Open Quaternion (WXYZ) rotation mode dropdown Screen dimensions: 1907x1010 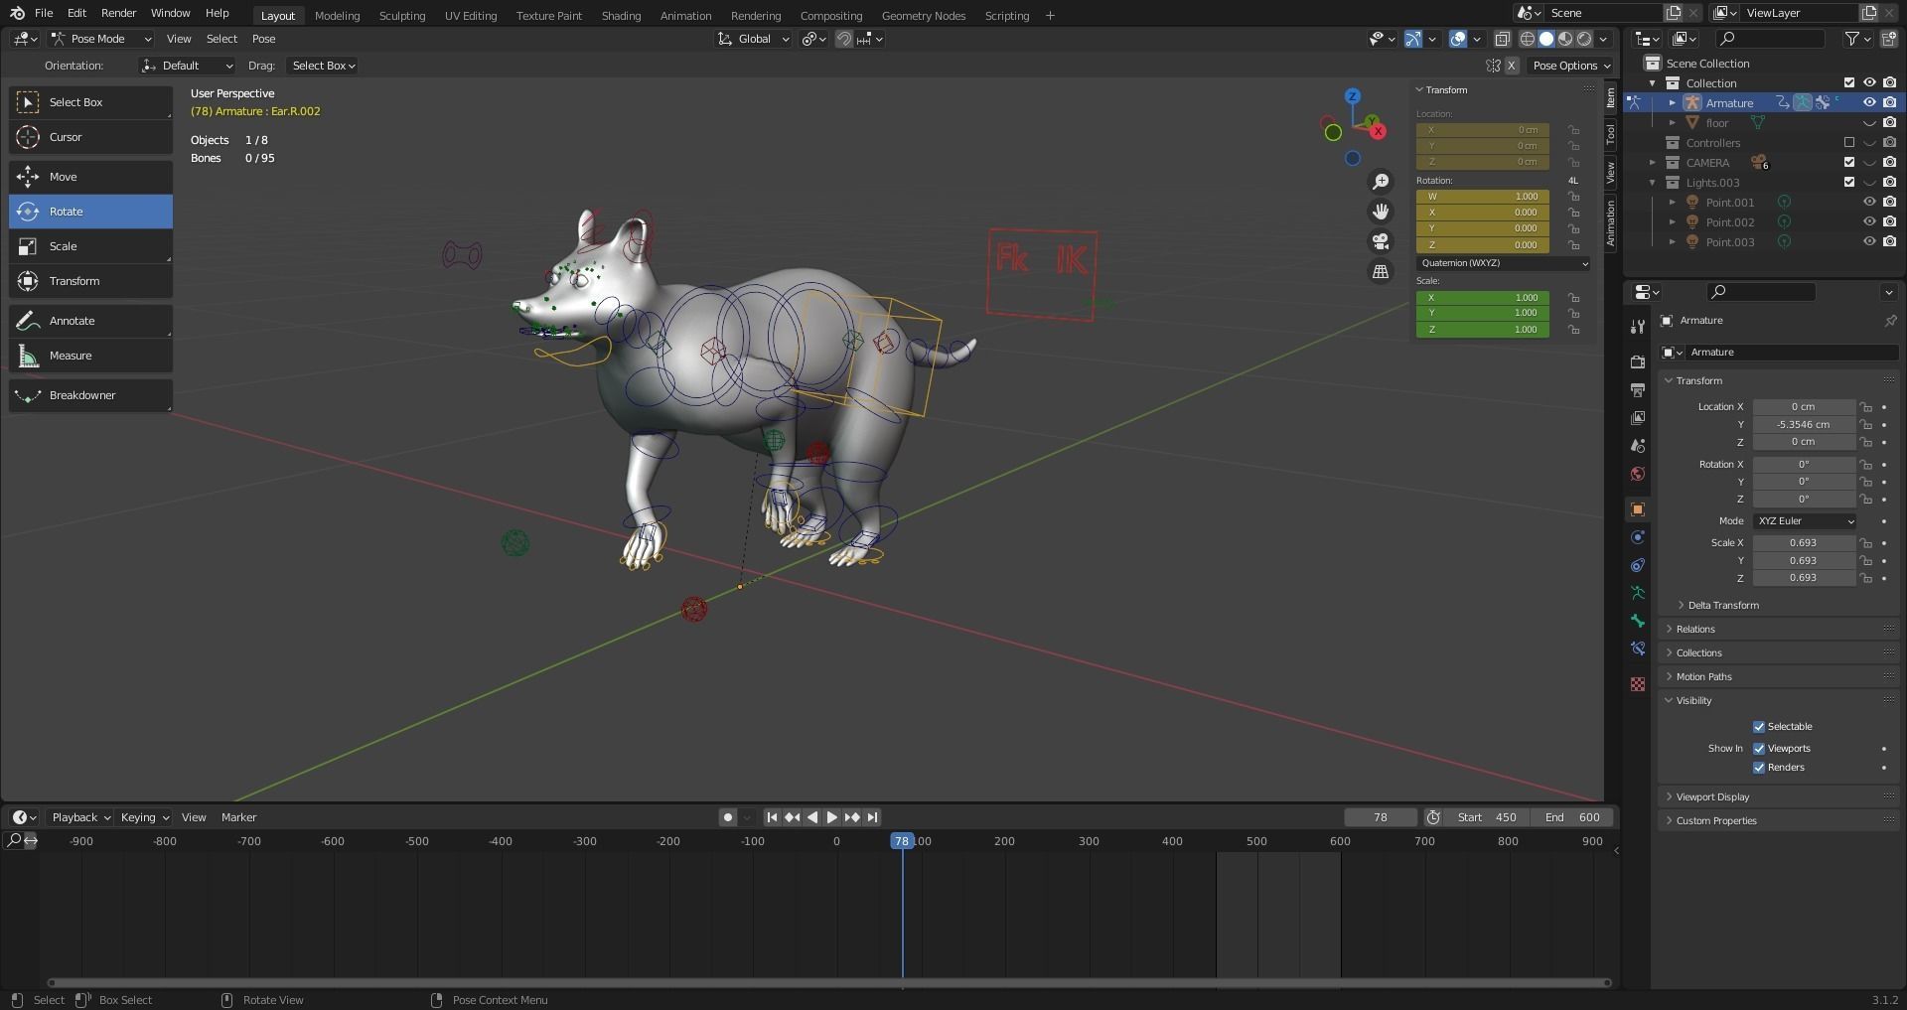coord(1503,263)
